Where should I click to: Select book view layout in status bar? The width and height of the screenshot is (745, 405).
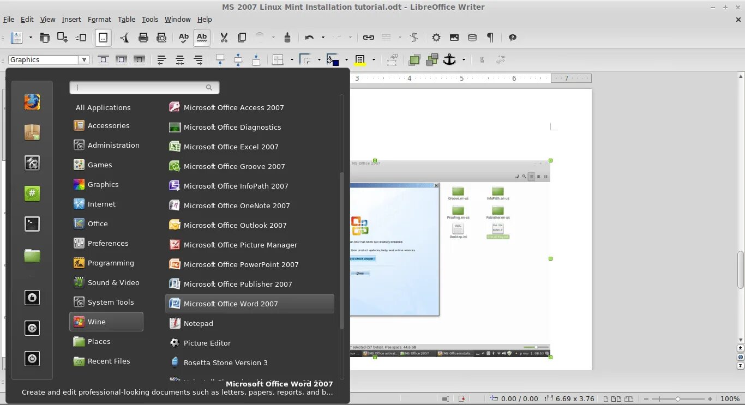tap(629, 399)
